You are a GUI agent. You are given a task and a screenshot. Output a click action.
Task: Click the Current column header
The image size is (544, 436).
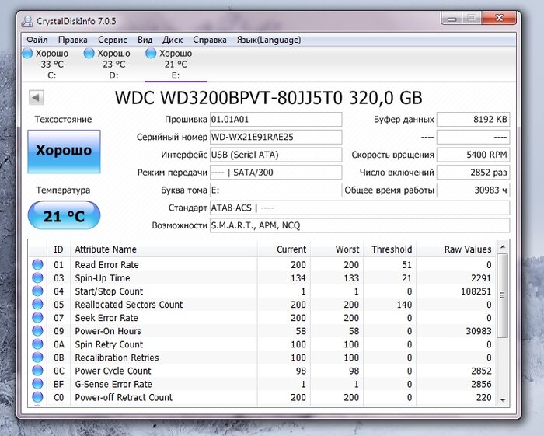click(x=284, y=249)
